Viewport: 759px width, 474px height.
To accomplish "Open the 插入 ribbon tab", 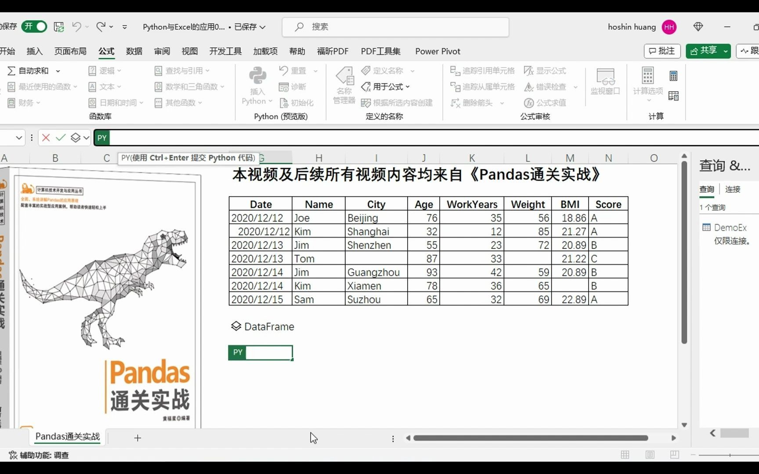I will (35, 51).
